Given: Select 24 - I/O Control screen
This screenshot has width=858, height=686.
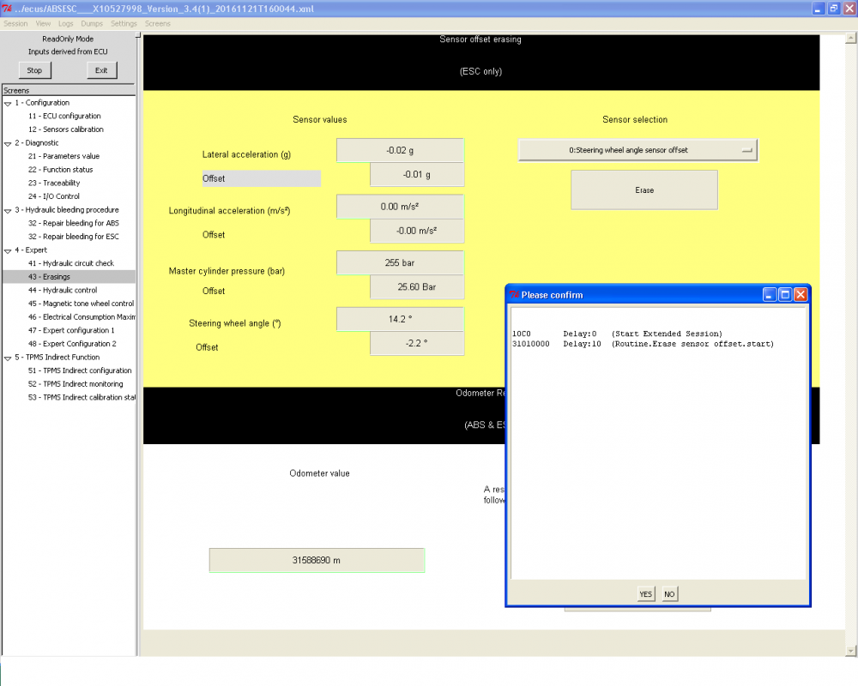Looking at the screenshot, I should coord(53,196).
